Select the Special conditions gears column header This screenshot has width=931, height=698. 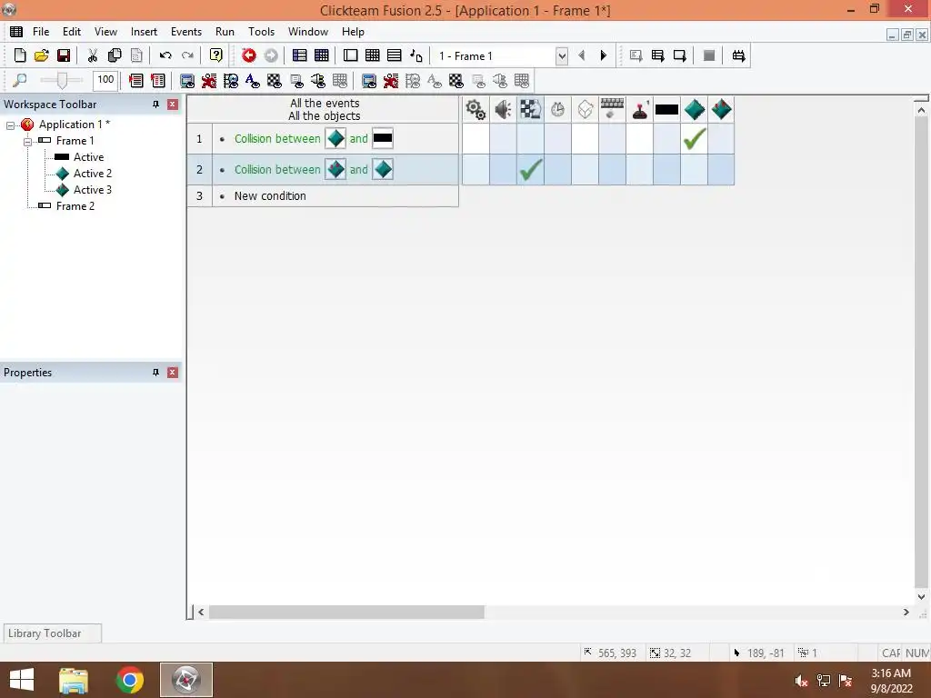476,109
